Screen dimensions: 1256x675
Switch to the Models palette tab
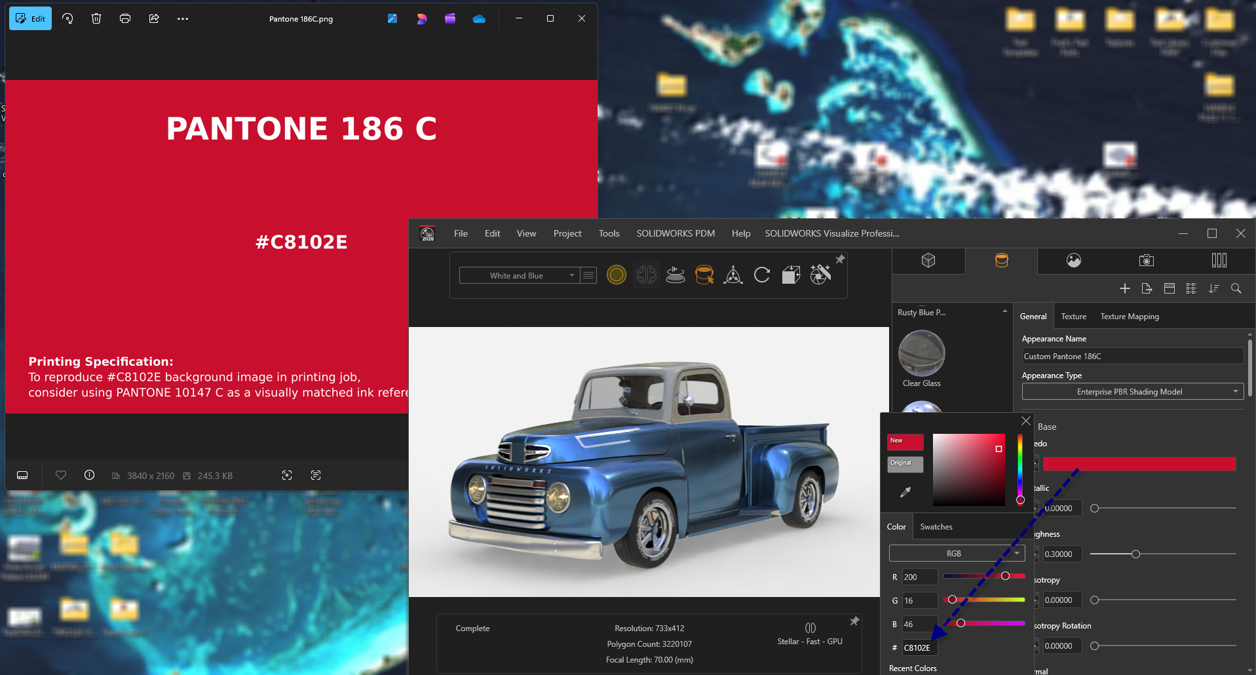(x=928, y=260)
